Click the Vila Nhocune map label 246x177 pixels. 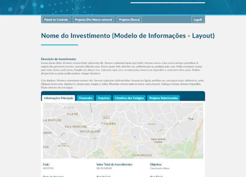pyautogui.click(x=76, y=127)
